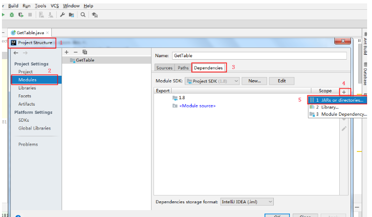The width and height of the screenshot is (372, 217).
Task: Open the VCS menu
Action: (x=55, y=6)
